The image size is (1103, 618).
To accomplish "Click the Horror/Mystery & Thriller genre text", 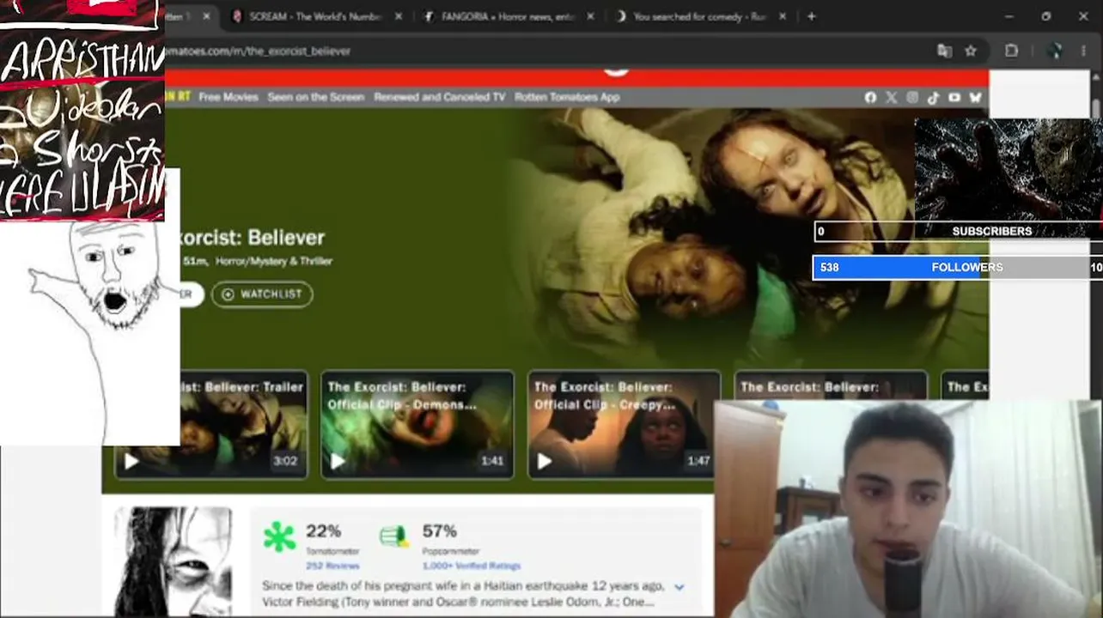I will [x=274, y=261].
